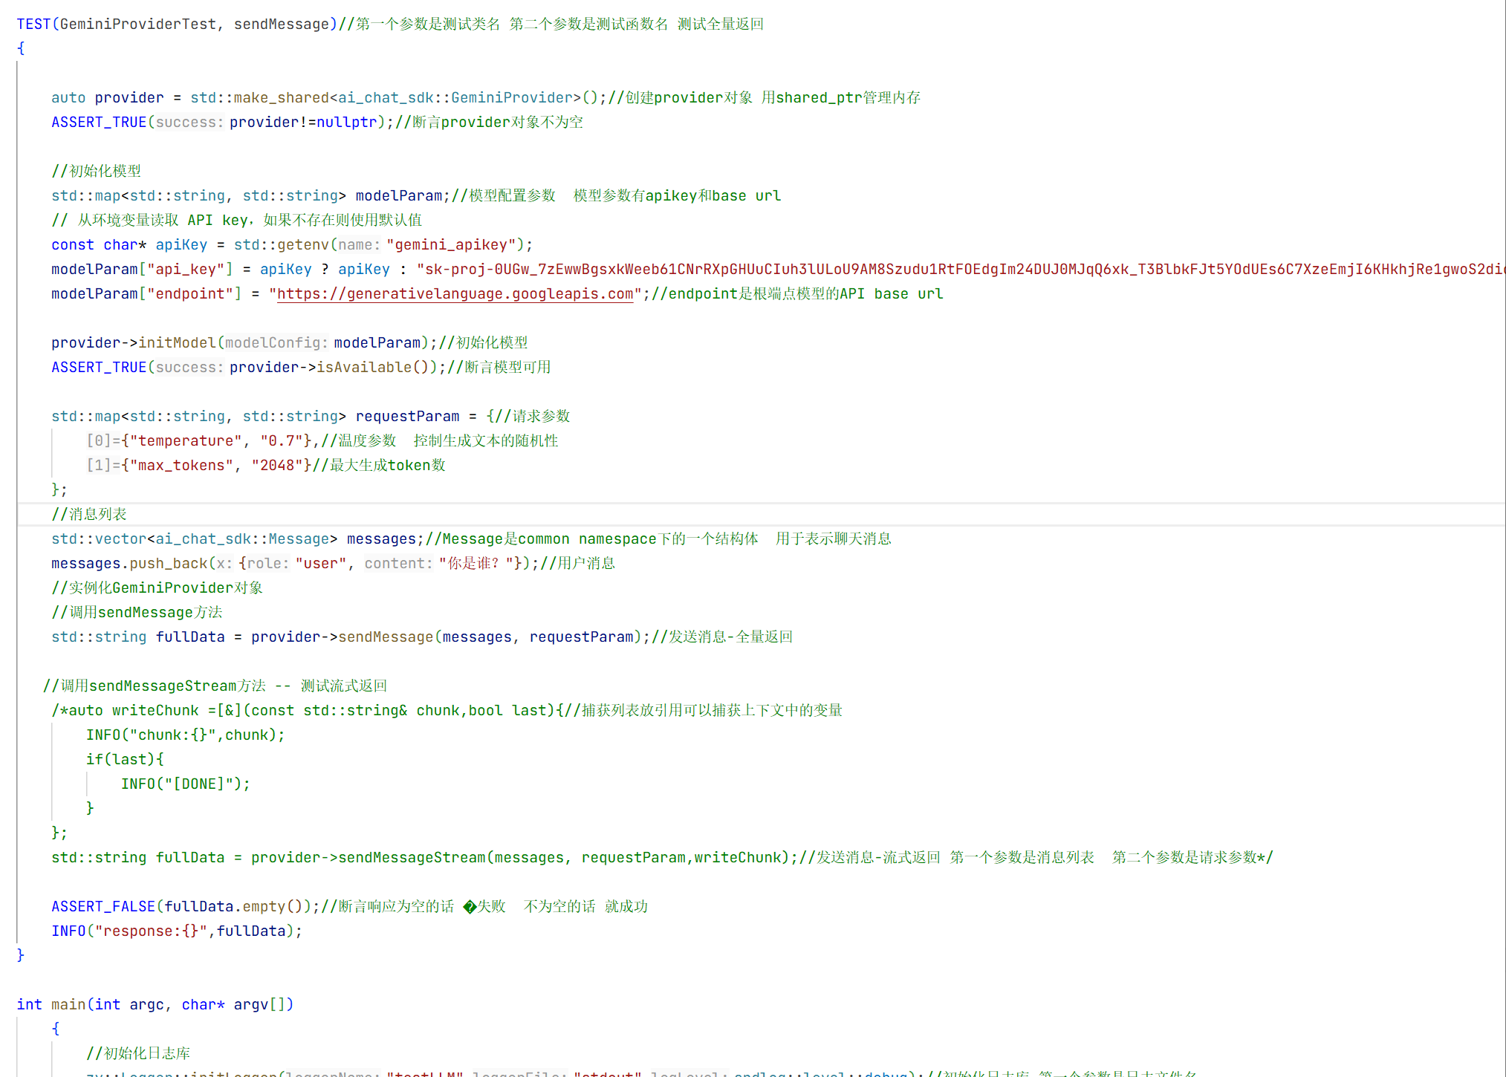Open the generativelanguage.googleapis.com URL link
This screenshot has height=1077, width=1506.
pyautogui.click(x=455, y=294)
